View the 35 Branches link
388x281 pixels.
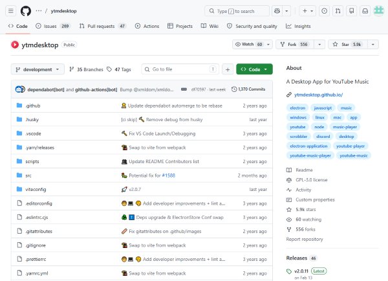click(87, 69)
